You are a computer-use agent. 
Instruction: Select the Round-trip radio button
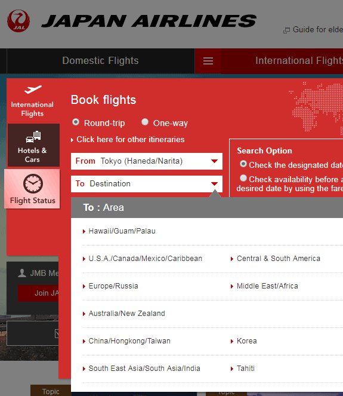tap(76, 122)
